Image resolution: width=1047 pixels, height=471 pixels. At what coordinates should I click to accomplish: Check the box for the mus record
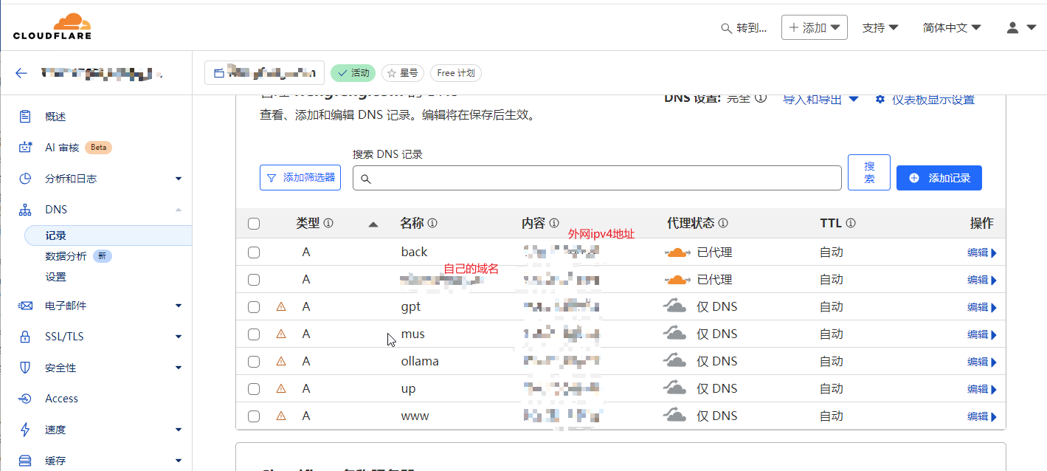click(254, 334)
